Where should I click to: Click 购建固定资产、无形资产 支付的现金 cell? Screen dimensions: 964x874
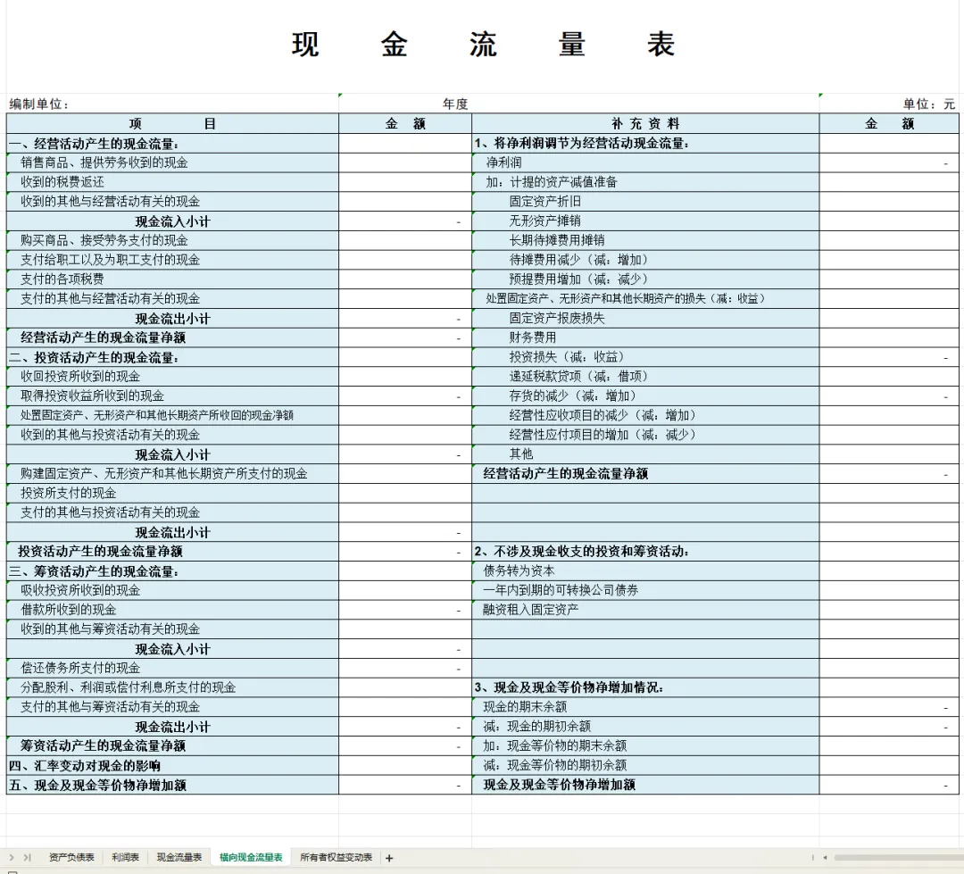click(172, 473)
